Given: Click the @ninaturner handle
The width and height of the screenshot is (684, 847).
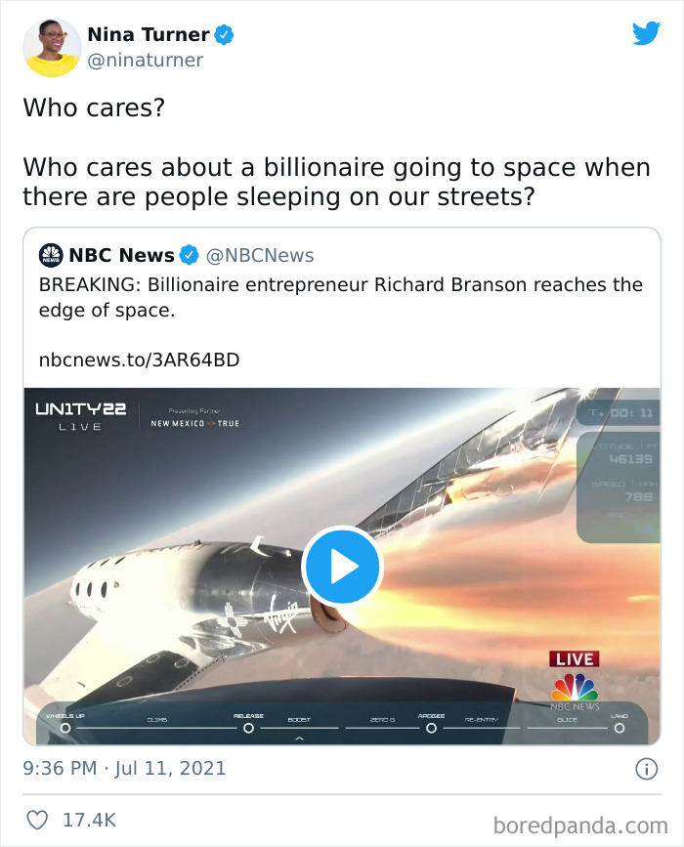Looking at the screenshot, I should point(146,61).
